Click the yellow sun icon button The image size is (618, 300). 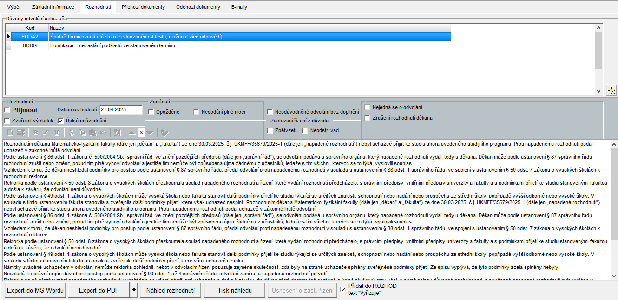point(611,91)
